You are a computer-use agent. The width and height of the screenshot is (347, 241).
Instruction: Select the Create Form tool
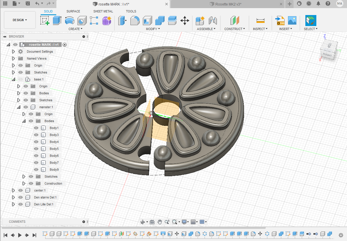(107, 21)
